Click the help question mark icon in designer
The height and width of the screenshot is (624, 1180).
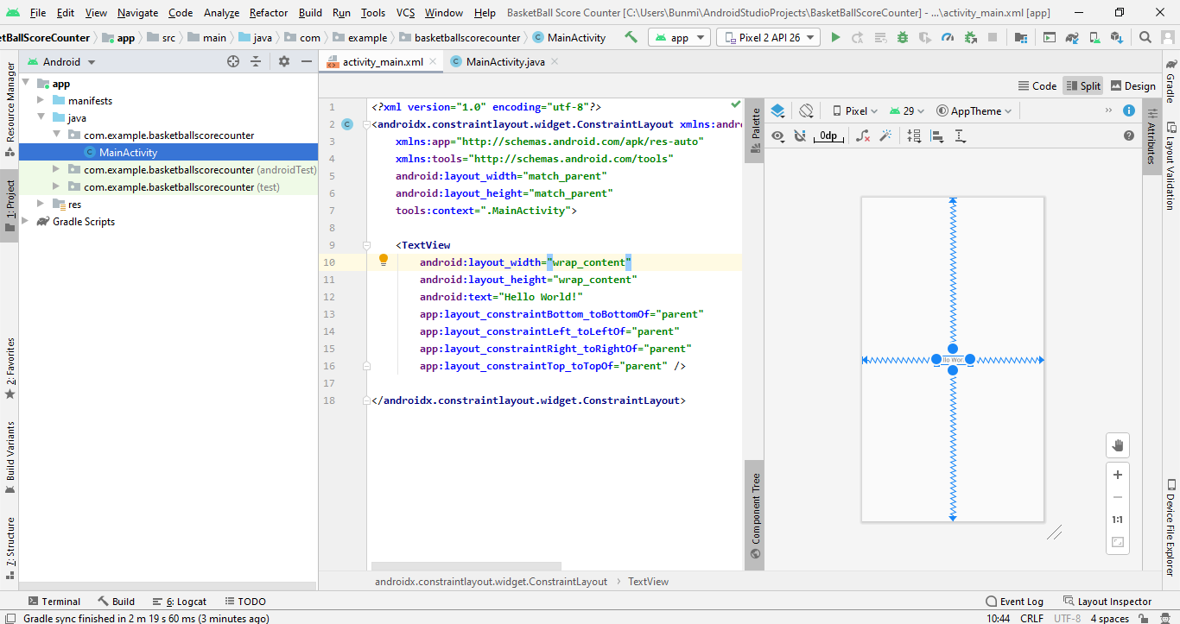1129,136
